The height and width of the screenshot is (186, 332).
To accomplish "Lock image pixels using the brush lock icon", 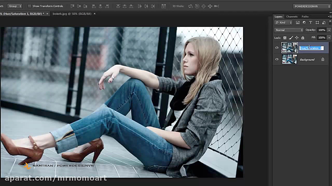I will pos(291,38).
